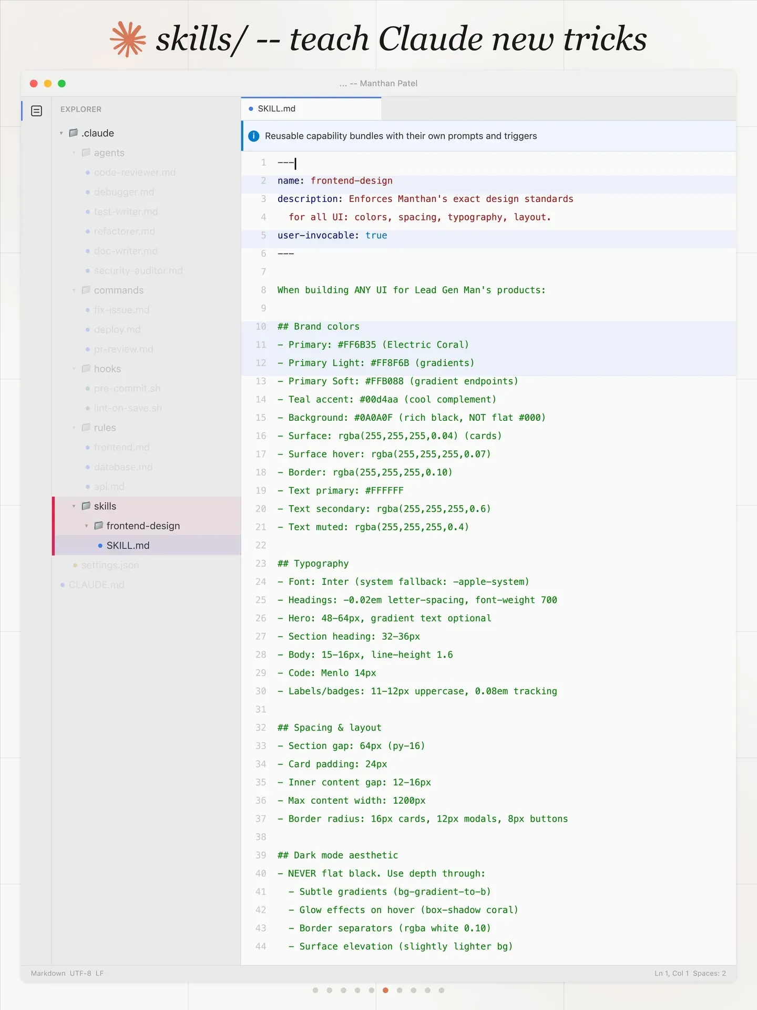Select doc-writer.md in the file tree
757x1010 pixels.
126,251
